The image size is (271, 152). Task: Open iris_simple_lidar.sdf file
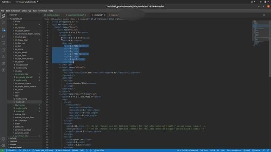coord(24,77)
